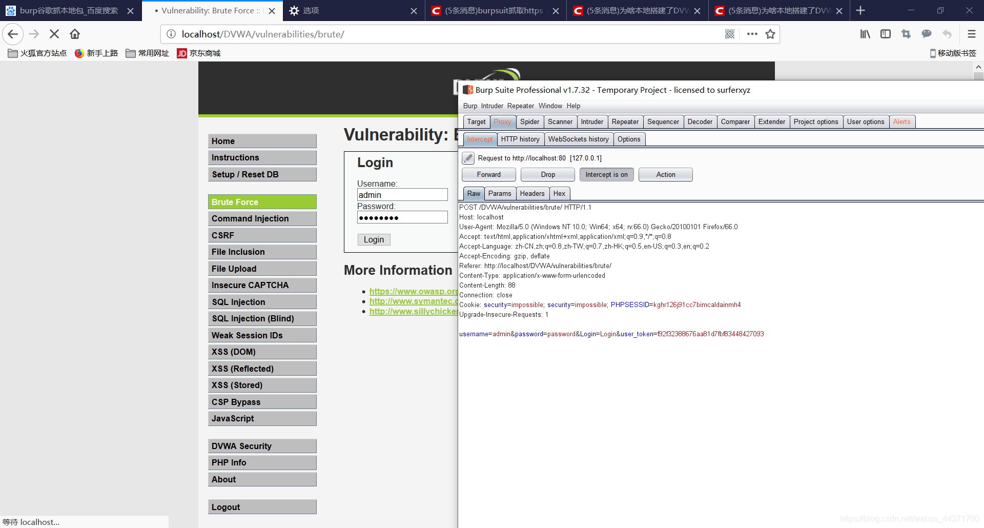The image size is (984, 528).
Task: Click the Password input field
Action: pos(402,217)
